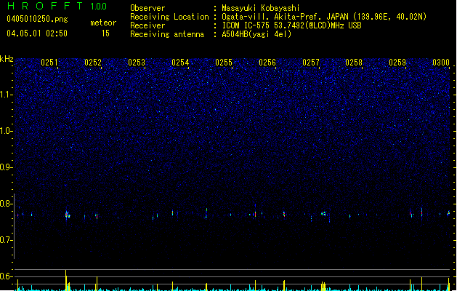Screen dimensions: 457x291
Task: Click the Observer label
Action: 147,8
